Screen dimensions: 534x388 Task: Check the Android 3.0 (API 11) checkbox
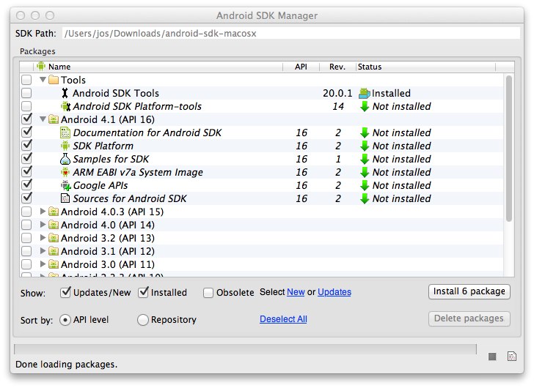(26, 264)
